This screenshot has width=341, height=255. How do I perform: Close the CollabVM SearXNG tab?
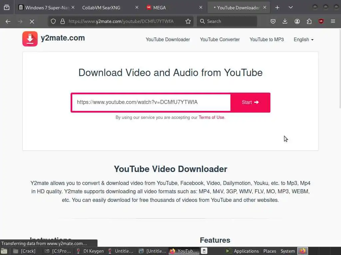click(137, 8)
